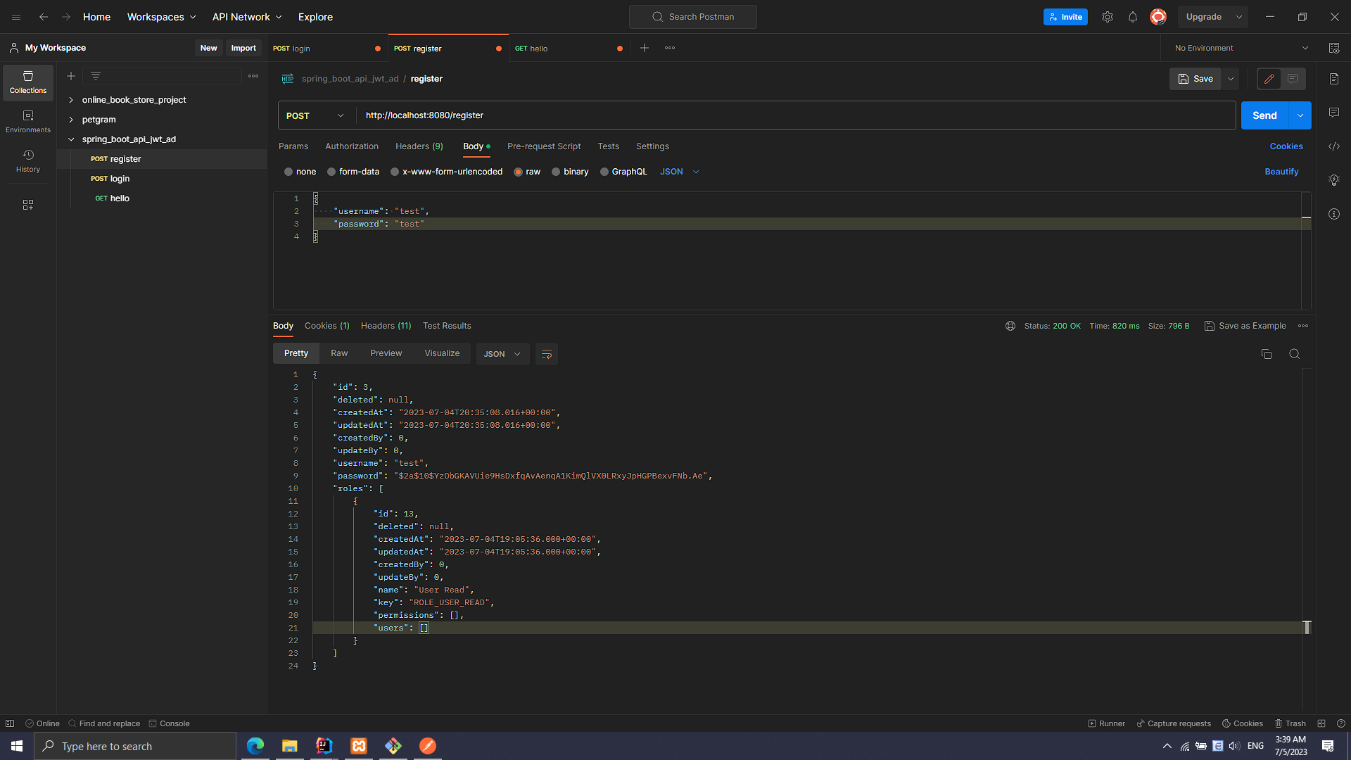Click the Send button
This screenshot has height=760, width=1351.
[x=1264, y=115]
